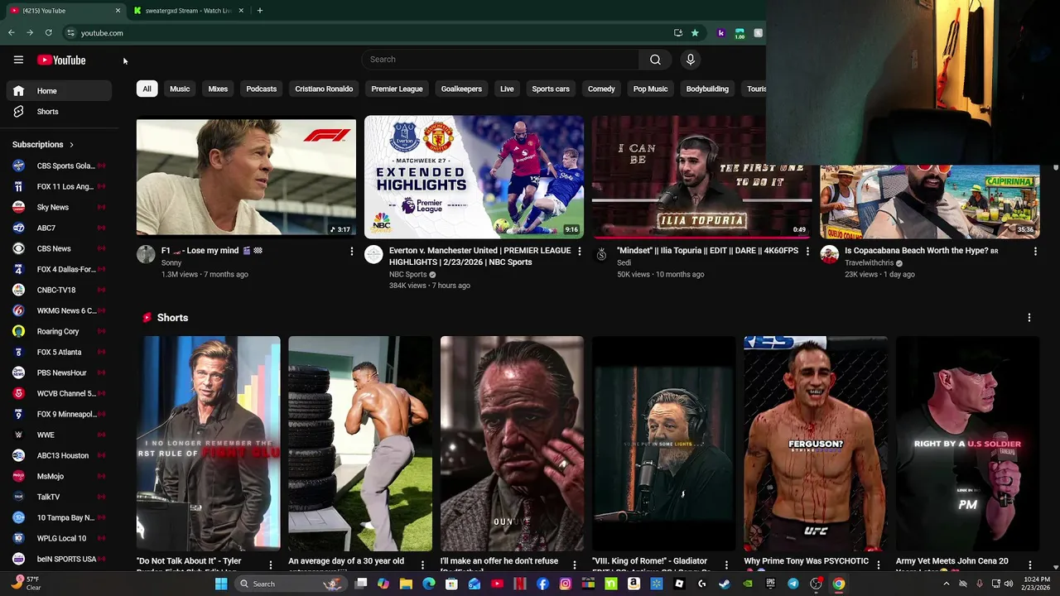This screenshot has width=1060, height=596.
Task: Open File Explorer from the taskbar
Action: click(406, 584)
